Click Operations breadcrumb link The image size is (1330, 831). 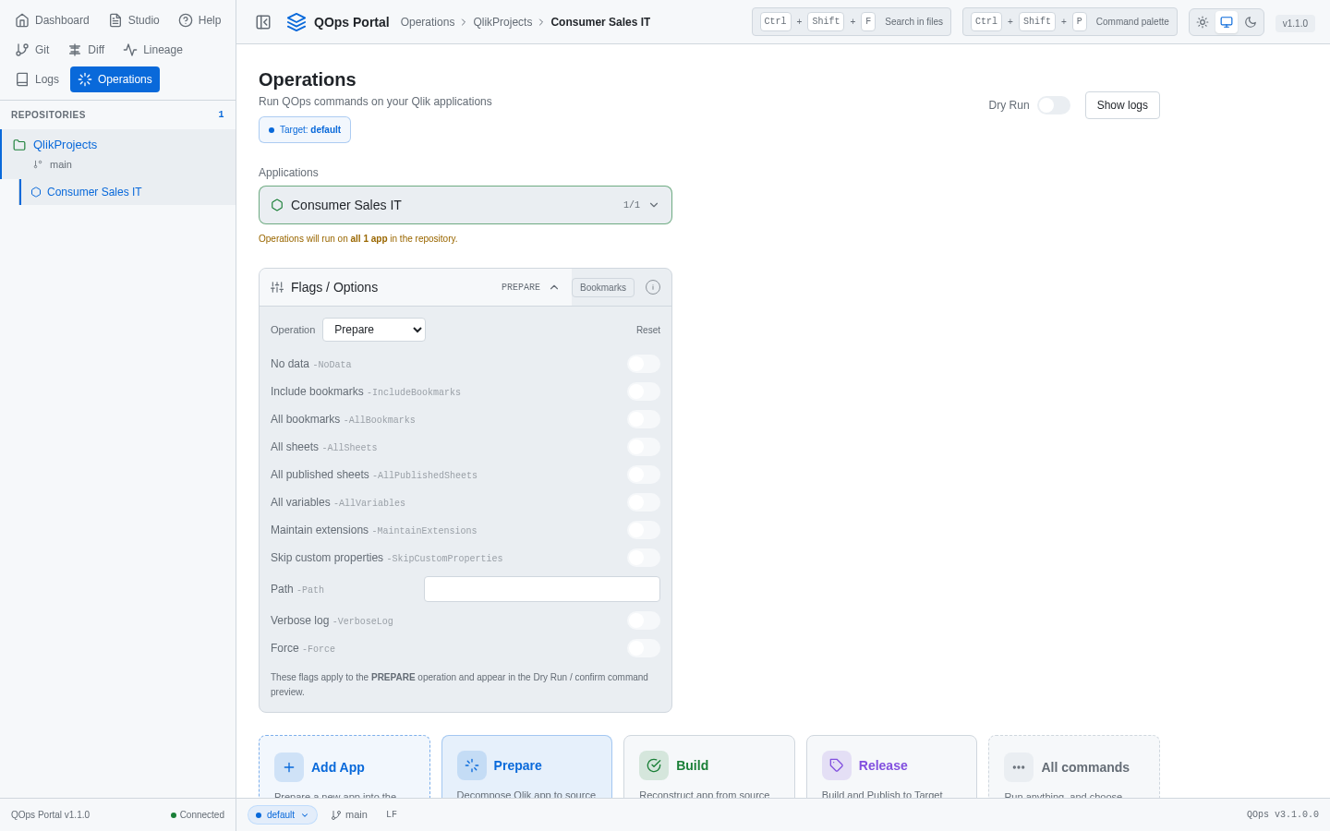pos(428,22)
